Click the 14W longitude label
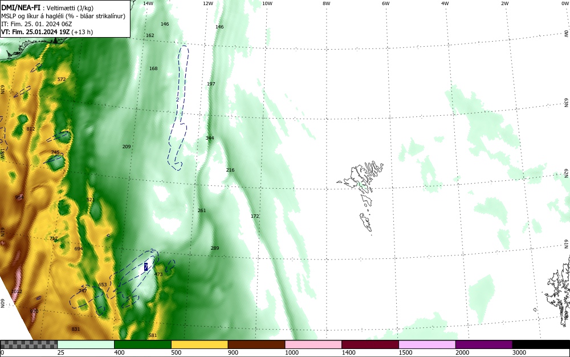Viewport: 570px width, 357px height. [x=148, y=3]
